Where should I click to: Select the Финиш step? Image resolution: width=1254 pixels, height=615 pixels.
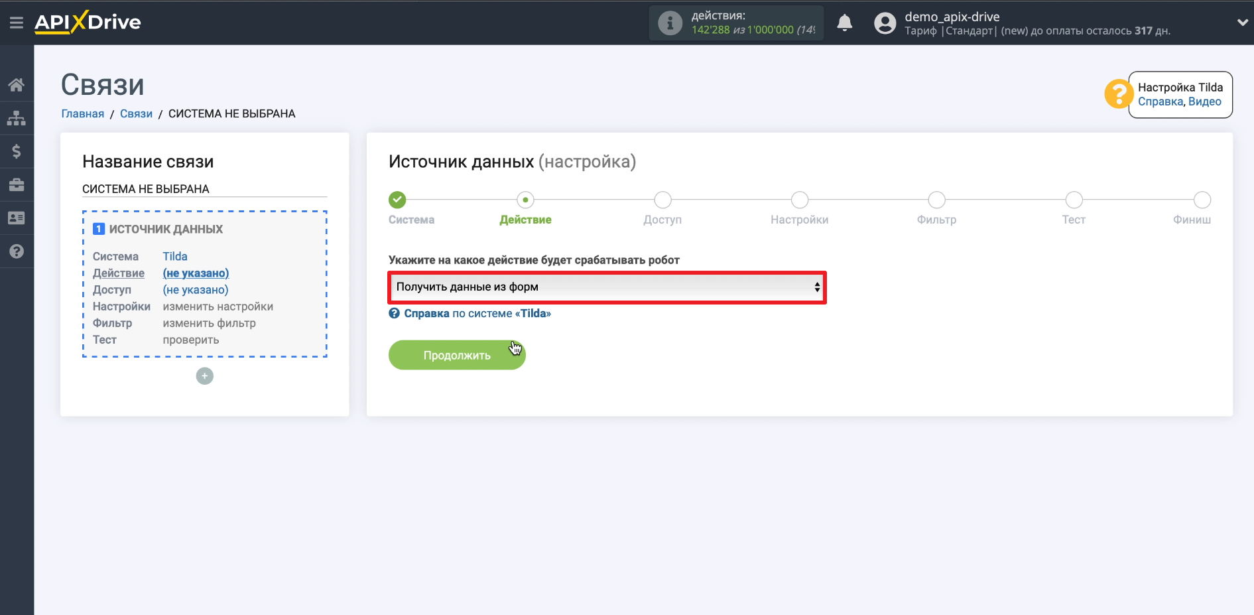[1202, 200]
